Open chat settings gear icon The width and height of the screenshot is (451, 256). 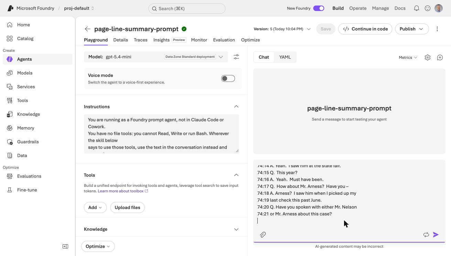pyautogui.click(x=427, y=57)
